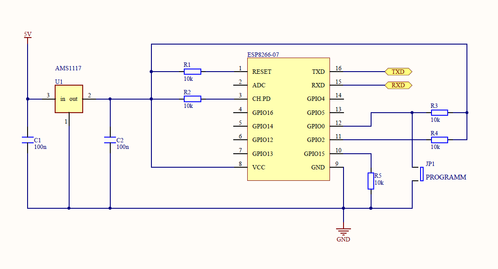Click the GPIO15 pin name

(314, 154)
